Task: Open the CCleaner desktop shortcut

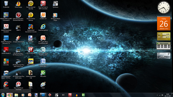Action: (6, 85)
